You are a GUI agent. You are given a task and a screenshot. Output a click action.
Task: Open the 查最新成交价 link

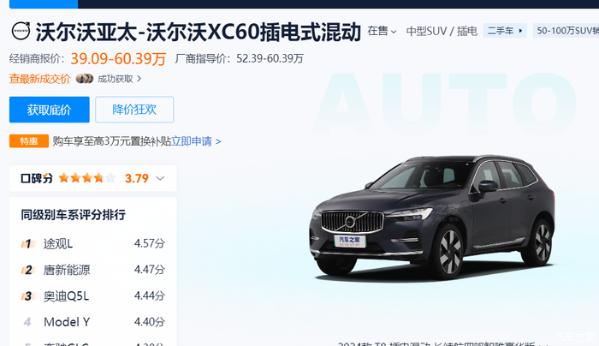tap(39, 79)
